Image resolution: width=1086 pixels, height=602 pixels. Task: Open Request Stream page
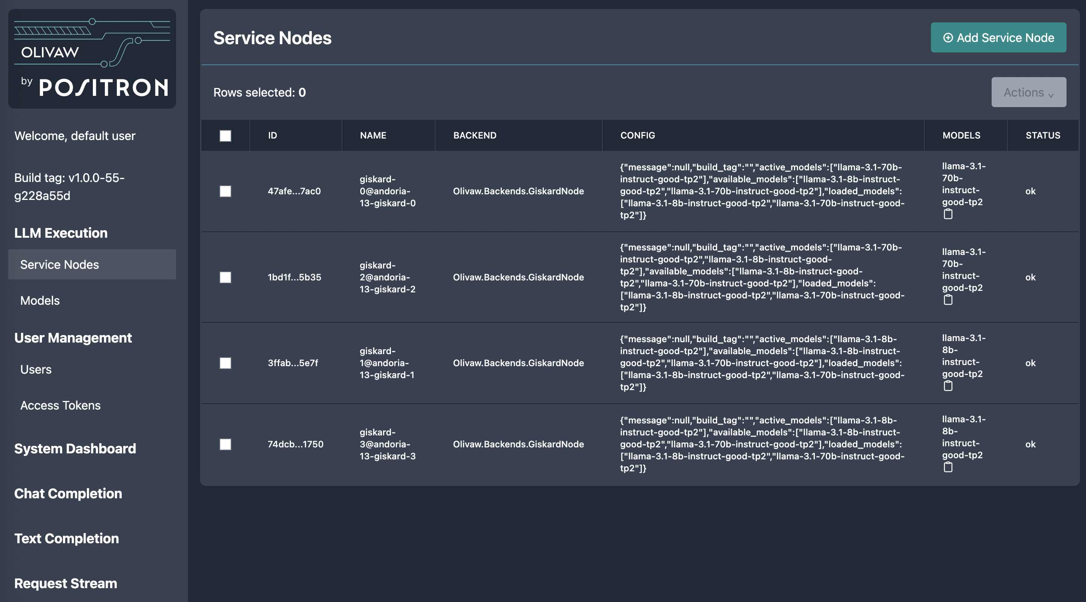pyautogui.click(x=66, y=583)
